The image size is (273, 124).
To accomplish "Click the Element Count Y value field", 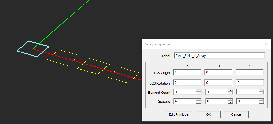I will click(217, 92).
